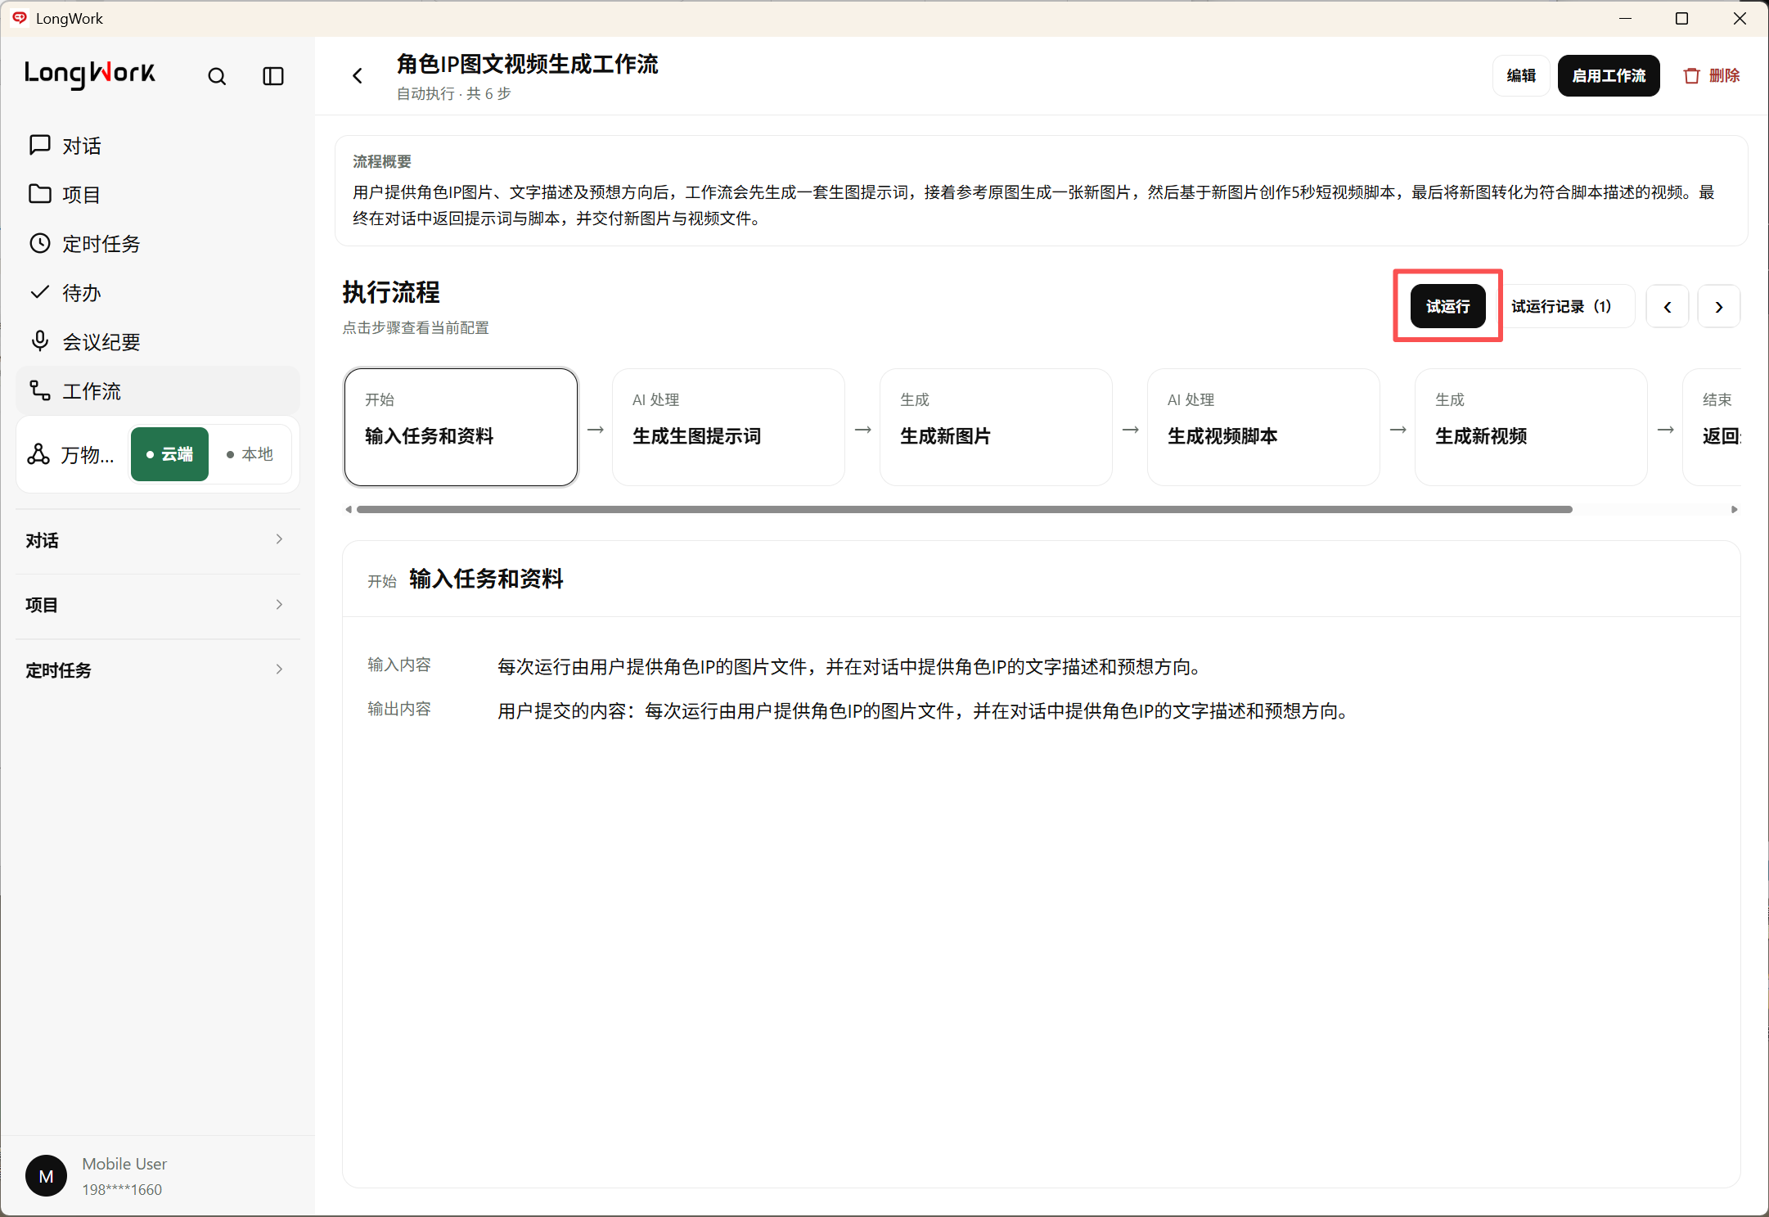
Task: Delete workflow via 删除 trash button
Action: [1712, 76]
